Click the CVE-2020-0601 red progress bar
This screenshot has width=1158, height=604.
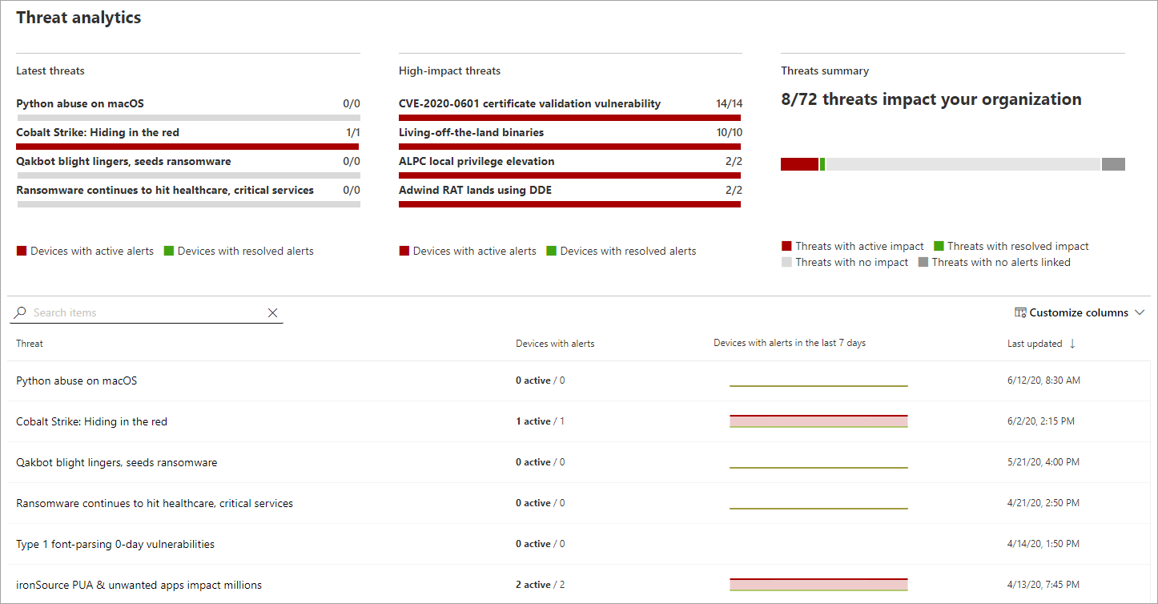(569, 118)
